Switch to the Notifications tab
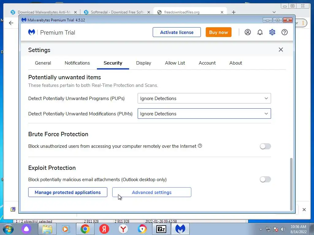 click(77, 63)
